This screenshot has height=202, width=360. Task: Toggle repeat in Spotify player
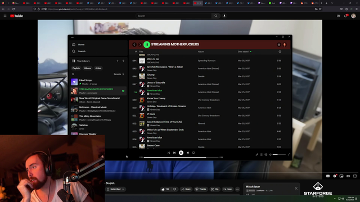click(193, 153)
